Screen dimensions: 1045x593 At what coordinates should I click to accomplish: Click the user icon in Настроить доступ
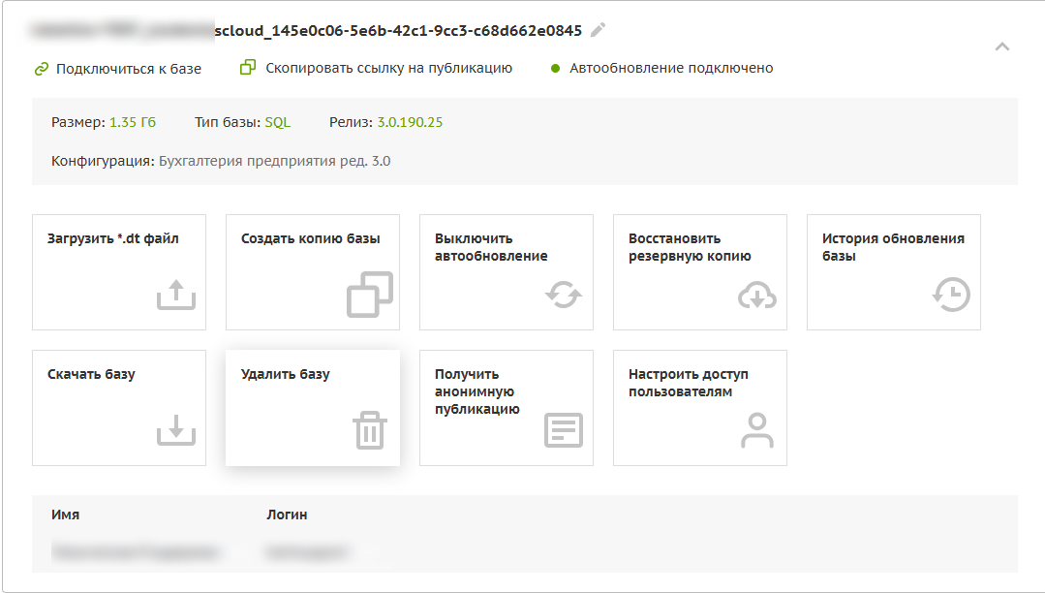click(757, 430)
